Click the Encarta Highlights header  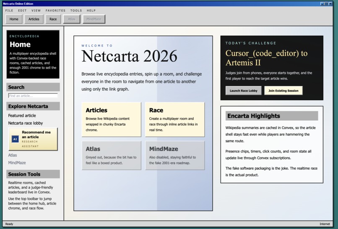pyautogui.click(x=272, y=116)
